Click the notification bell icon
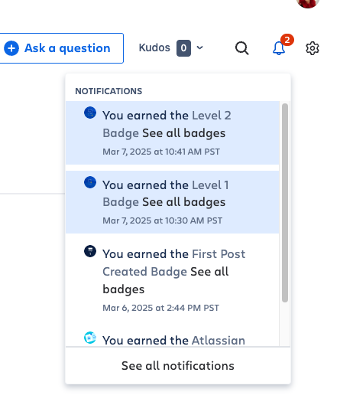This screenshot has width=340, height=405. tap(279, 48)
